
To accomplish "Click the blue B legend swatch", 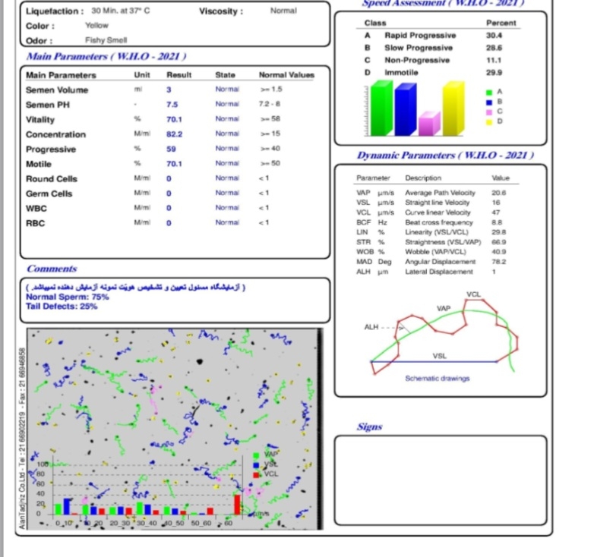I will 489,102.
